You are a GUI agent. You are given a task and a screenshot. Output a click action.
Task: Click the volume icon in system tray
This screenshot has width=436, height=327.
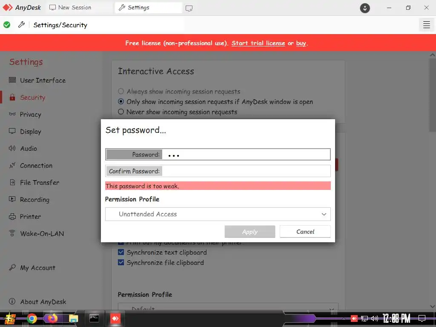[375, 318]
